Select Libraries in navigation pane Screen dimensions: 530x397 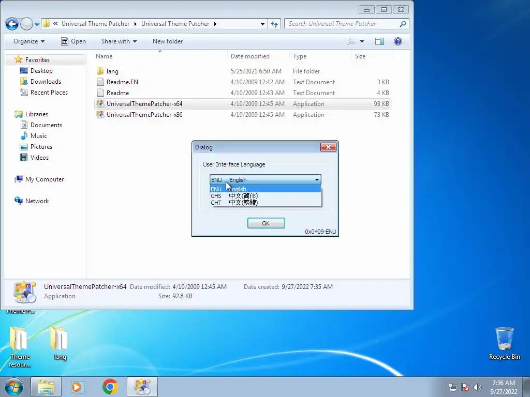(x=37, y=114)
